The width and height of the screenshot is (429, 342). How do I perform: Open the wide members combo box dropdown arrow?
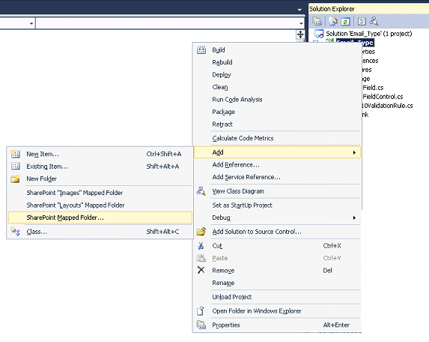(x=301, y=23)
